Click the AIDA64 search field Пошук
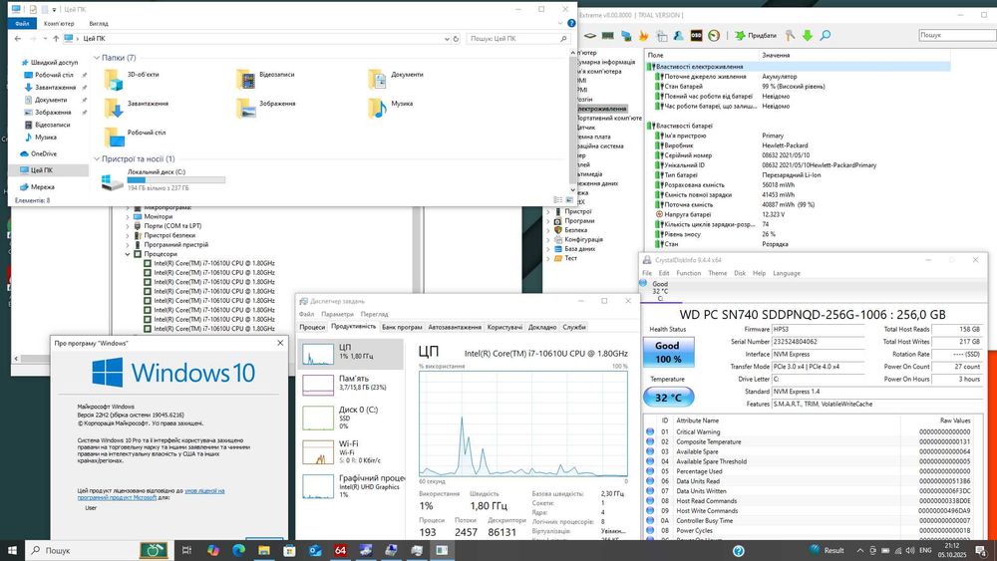997x561 pixels. click(x=956, y=35)
